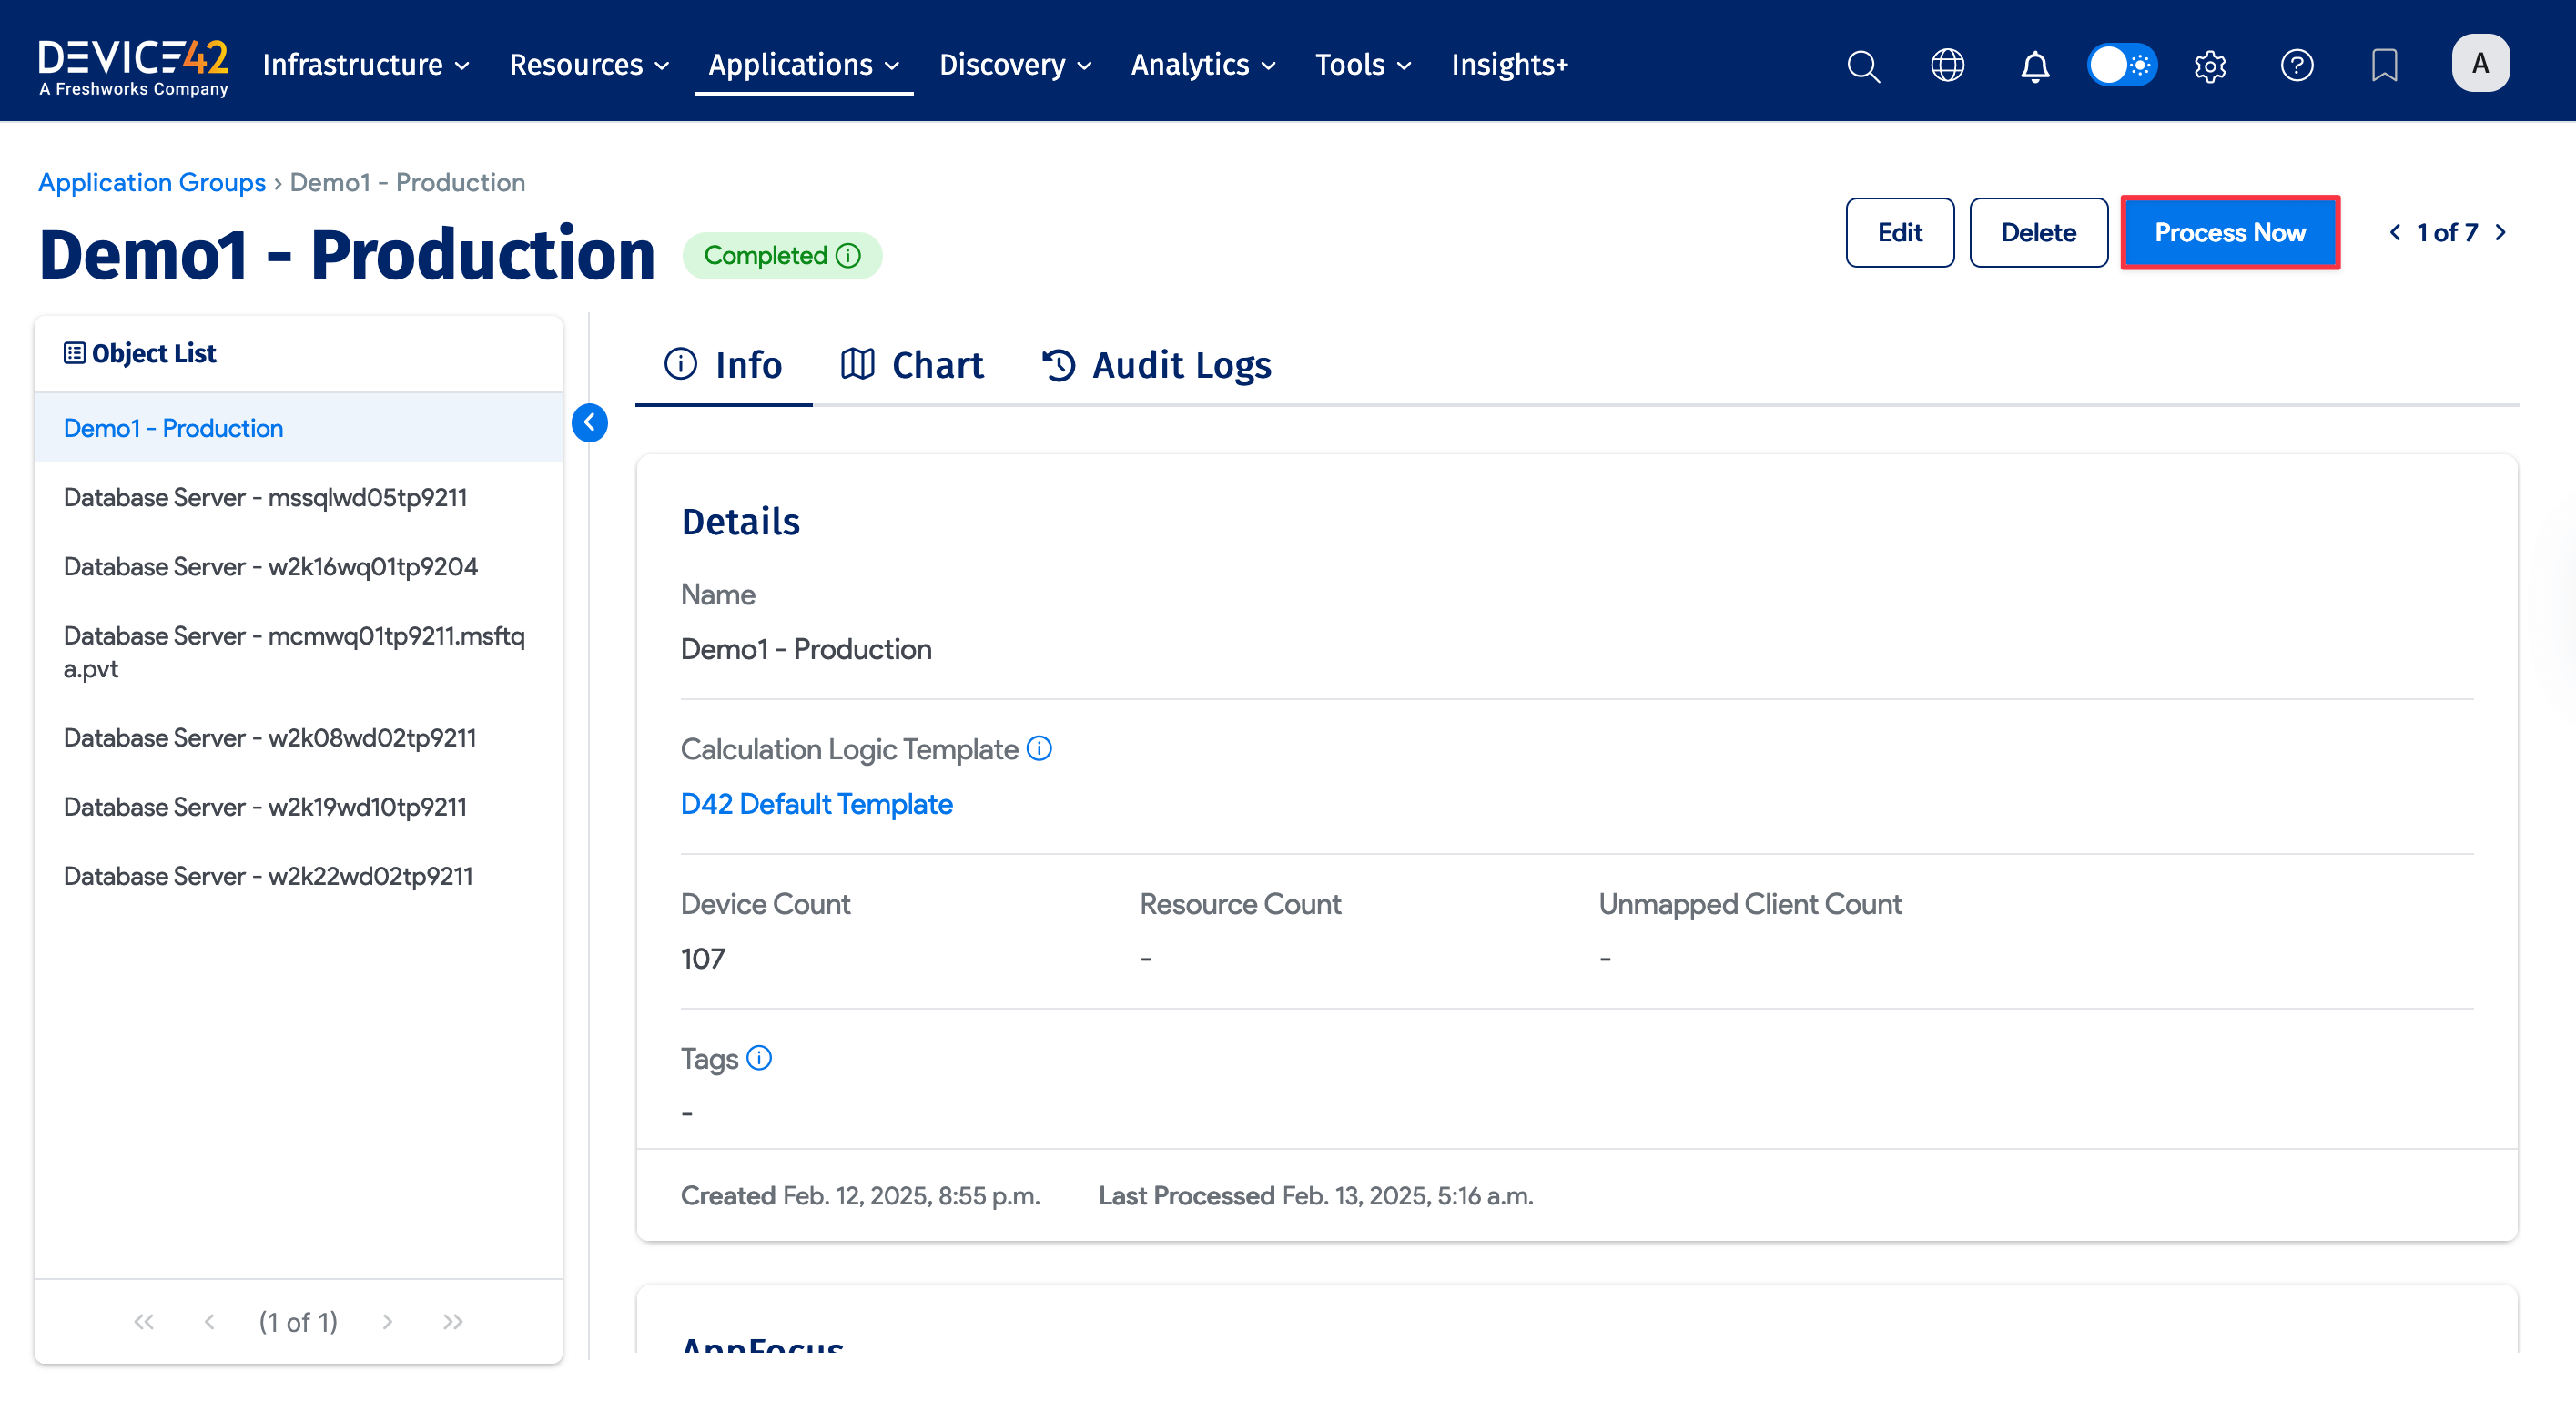This screenshot has width=2576, height=1402.
Task: Go to next record with right pagination arrow
Action: (2500, 232)
